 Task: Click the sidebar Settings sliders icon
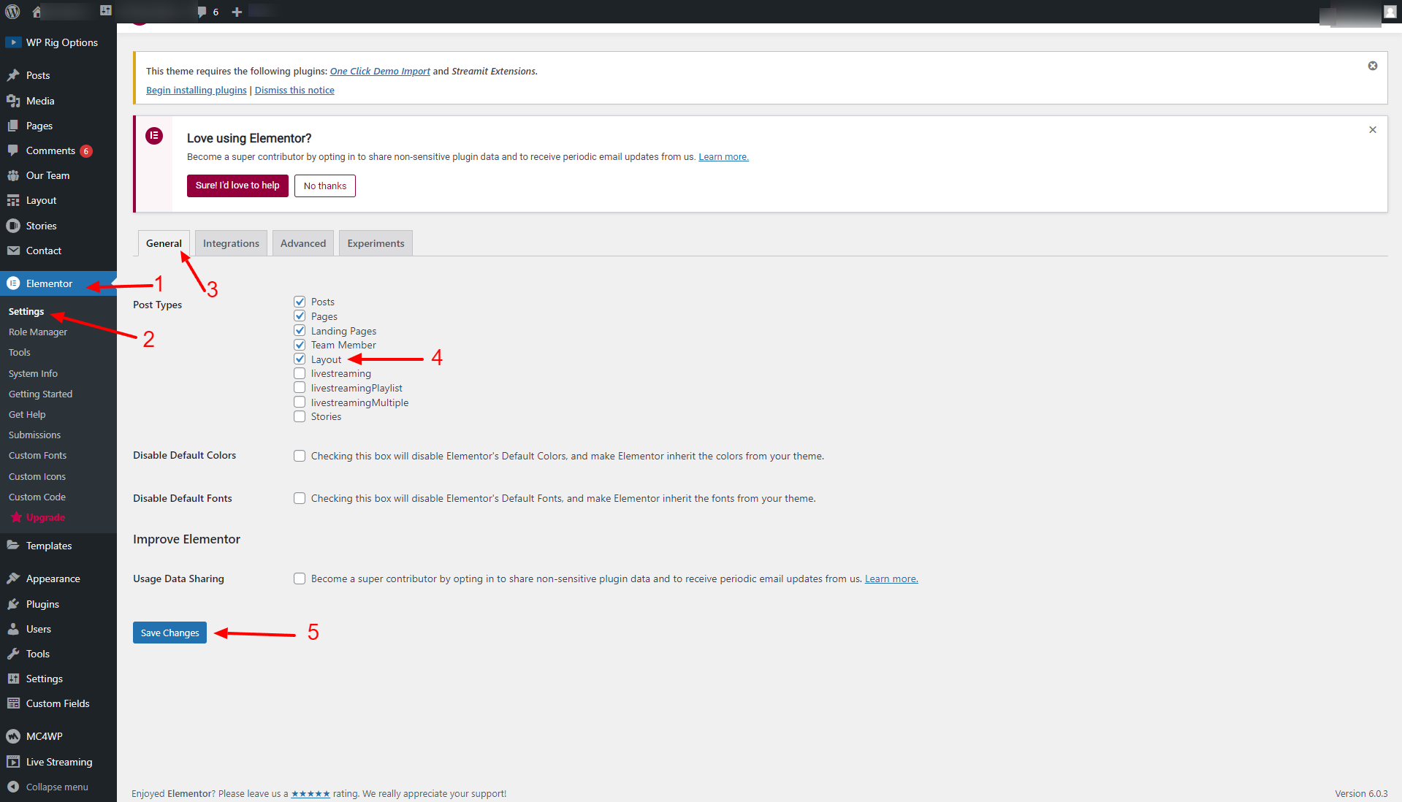click(x=13, y=679)
